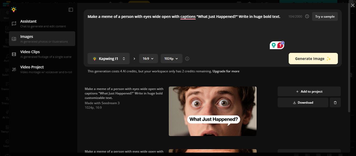Screen dimensions: 356x156
Task: Open the 1024p resolution dropdown
Action: click(171, 58)
